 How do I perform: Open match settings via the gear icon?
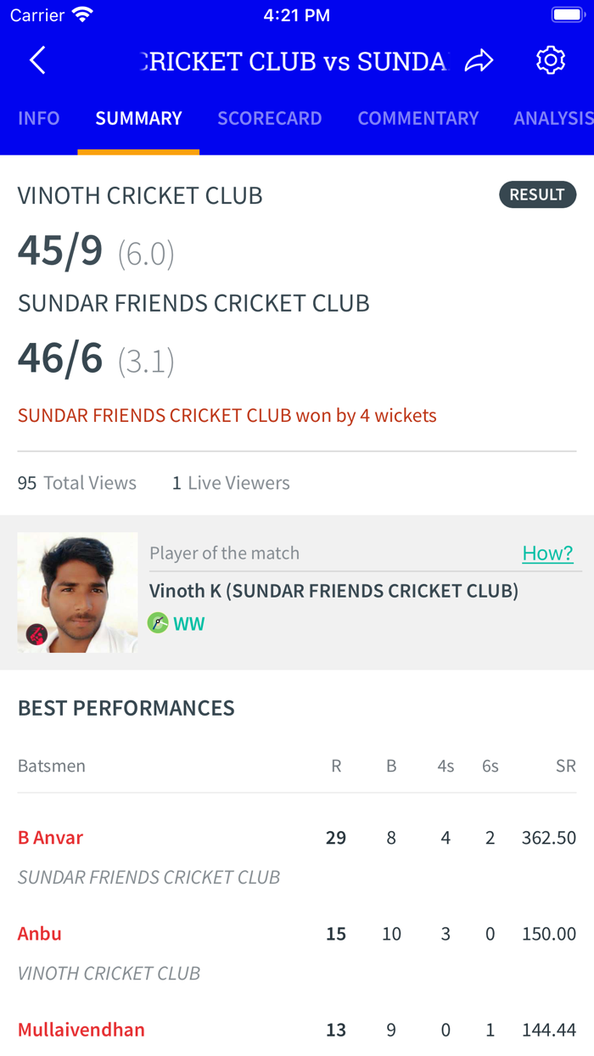(x=550, y=60)
